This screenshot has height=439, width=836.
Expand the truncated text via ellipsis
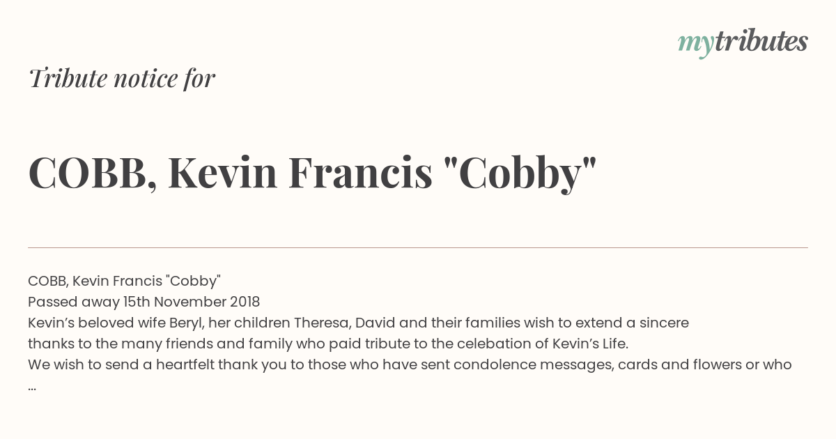pos(32,386)
